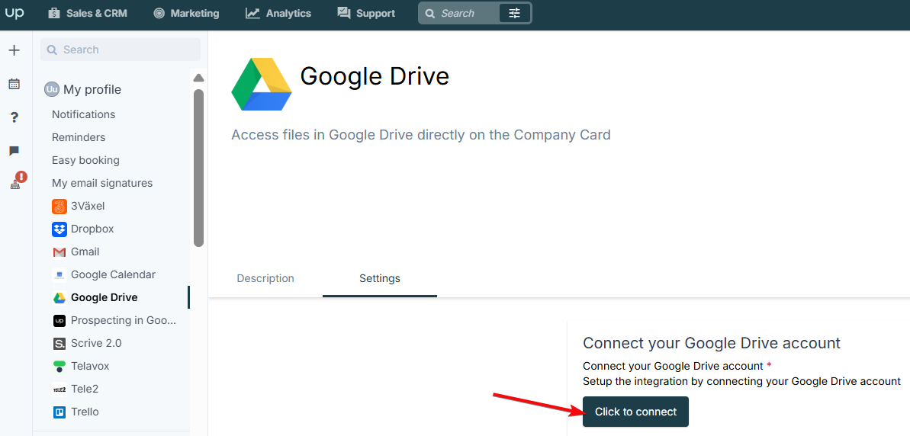Click the magnifier icon in sidebar search
Viewport: 910px width, 436px height.
[x=52, y=50]
